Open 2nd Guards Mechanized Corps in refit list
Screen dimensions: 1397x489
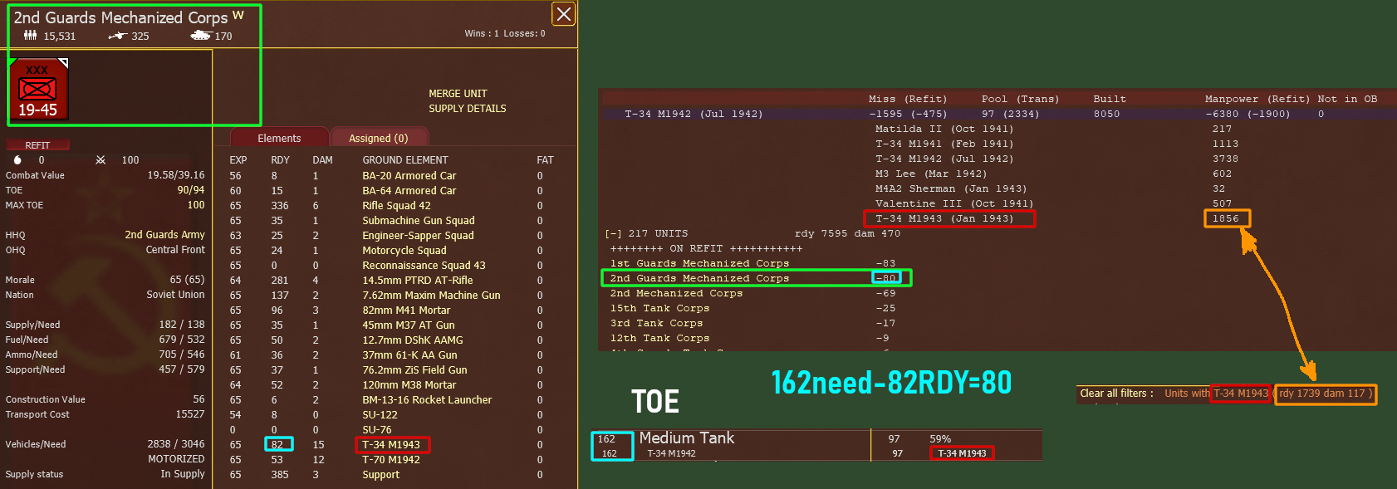pyautogui.click(x=699, y=279)
